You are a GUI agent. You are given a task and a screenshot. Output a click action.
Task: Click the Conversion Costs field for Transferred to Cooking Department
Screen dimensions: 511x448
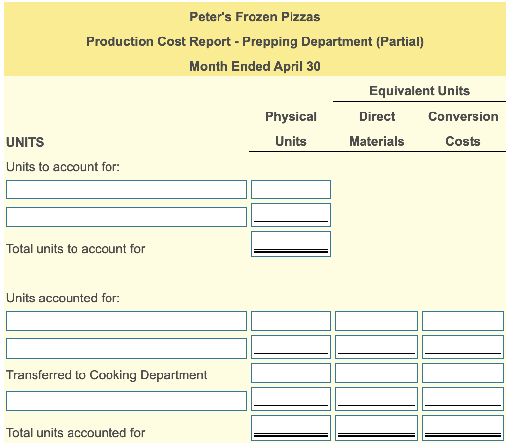462,373
